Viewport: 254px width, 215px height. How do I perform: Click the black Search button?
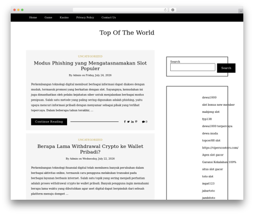pos(226,68)
